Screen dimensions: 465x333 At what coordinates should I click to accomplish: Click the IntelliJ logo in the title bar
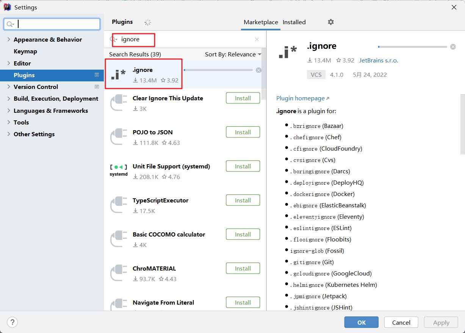click(x=7, y=7)
